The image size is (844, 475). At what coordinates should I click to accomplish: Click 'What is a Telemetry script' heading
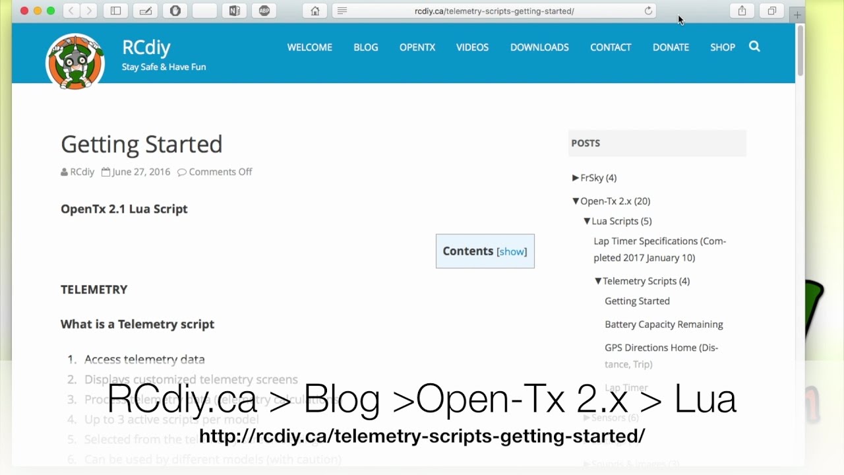(x=137, y=324)
